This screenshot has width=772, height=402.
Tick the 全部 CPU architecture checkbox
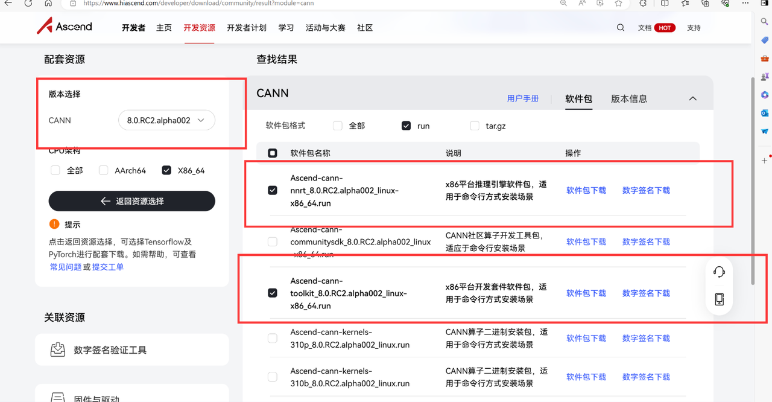point(55,170)
